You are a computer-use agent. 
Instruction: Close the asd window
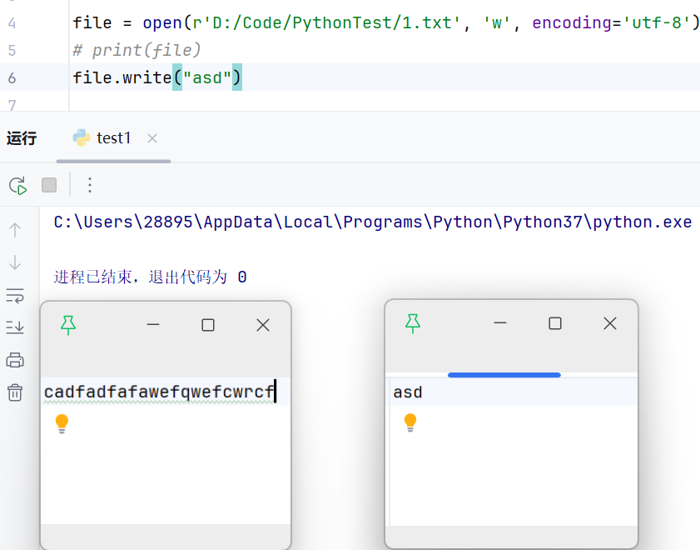[610, 323]
